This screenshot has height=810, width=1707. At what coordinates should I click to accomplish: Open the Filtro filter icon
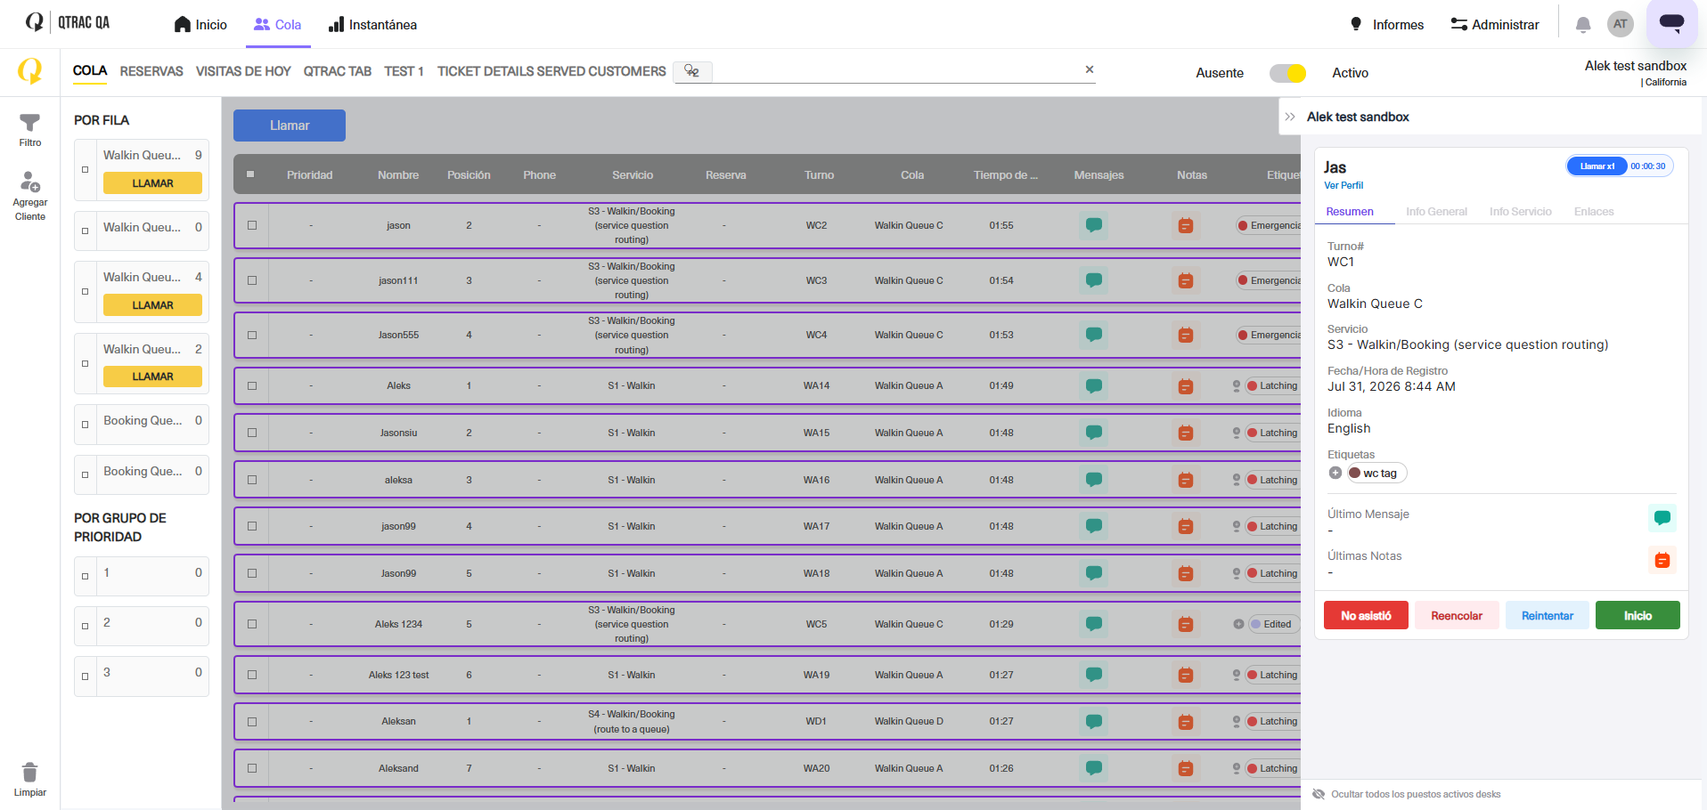[29, 123]
